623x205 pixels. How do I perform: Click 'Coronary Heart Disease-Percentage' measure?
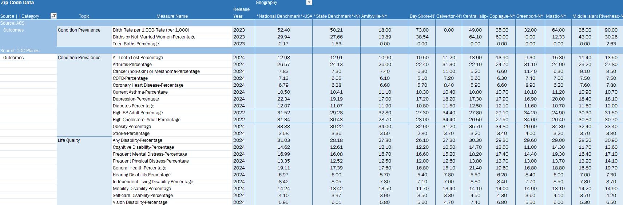click(x=148, y=85)
